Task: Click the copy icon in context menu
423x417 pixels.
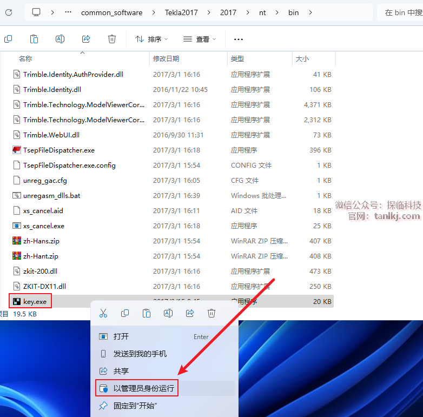Action: point(125,313)
